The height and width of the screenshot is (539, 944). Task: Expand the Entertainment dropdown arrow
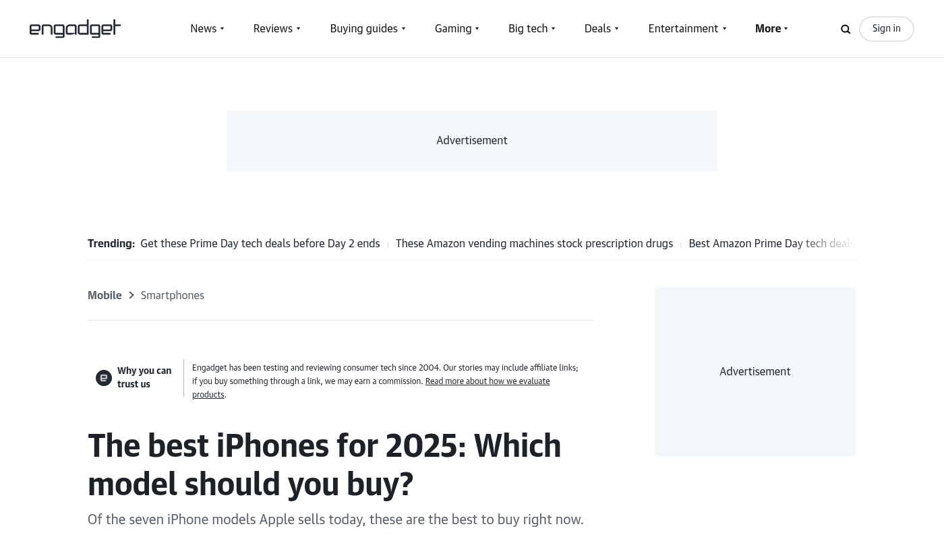[724, 29]
